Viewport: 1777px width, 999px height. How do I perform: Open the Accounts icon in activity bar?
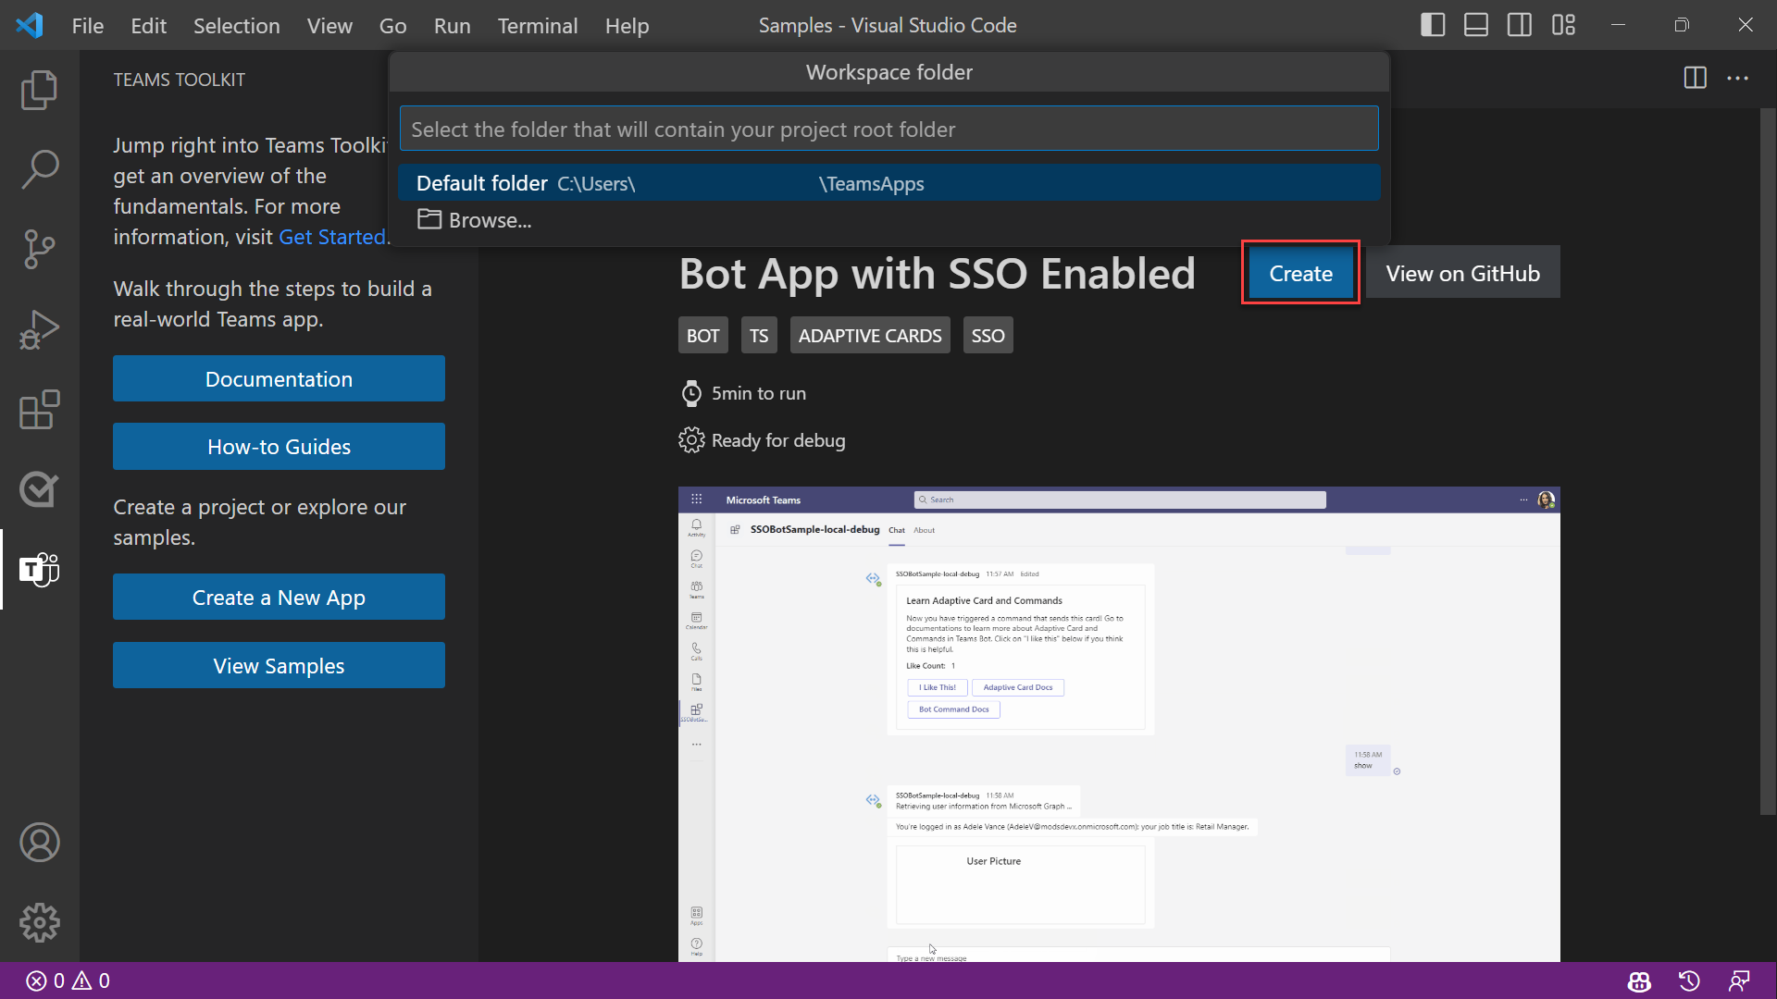point(39,843)
